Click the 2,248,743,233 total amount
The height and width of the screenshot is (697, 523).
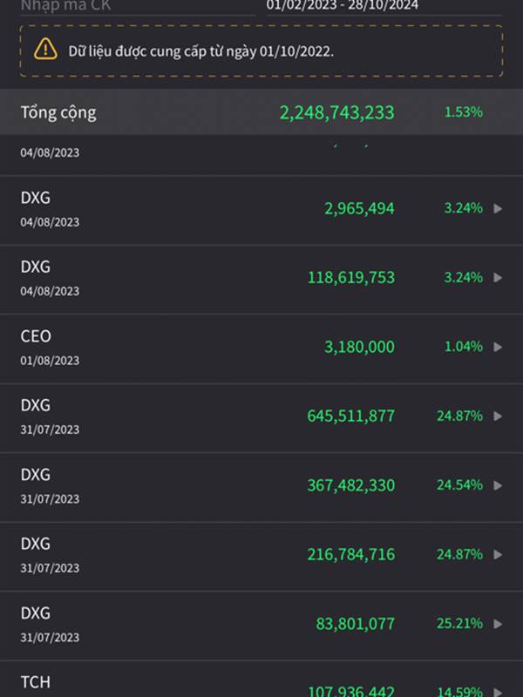tap(336, 112)
